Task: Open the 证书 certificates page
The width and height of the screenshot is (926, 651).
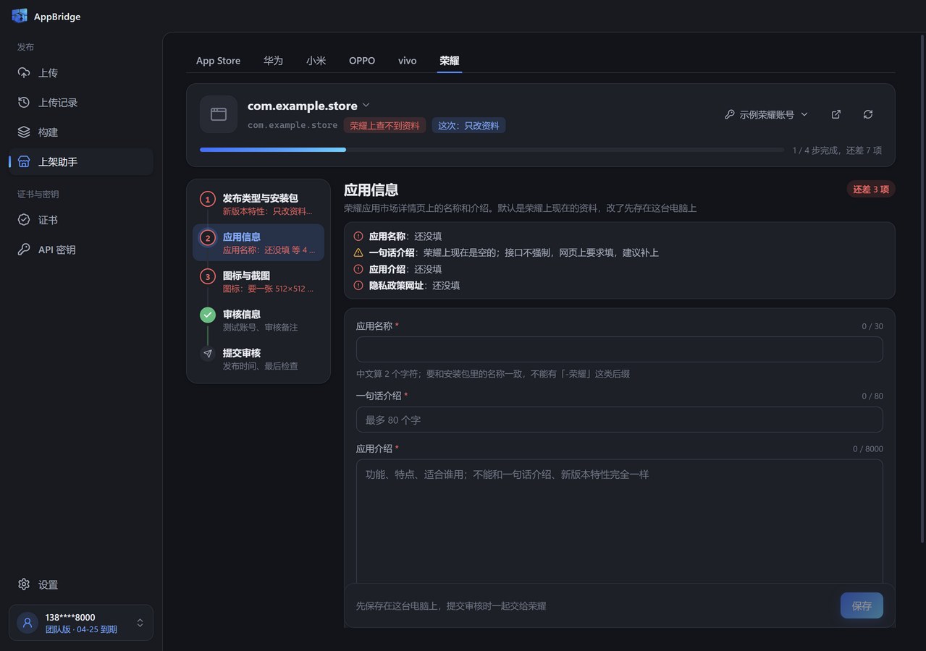Action: [81, 220]
